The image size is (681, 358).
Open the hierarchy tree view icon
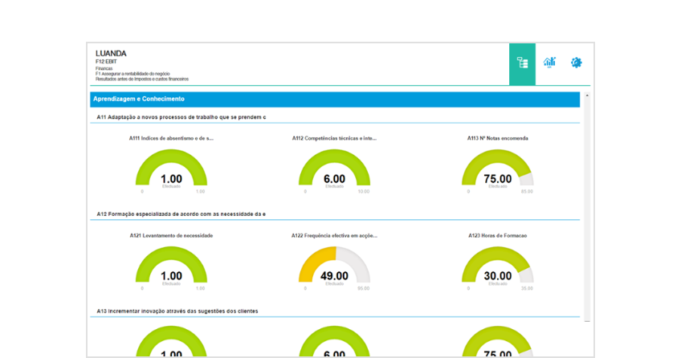pos(522,63)
